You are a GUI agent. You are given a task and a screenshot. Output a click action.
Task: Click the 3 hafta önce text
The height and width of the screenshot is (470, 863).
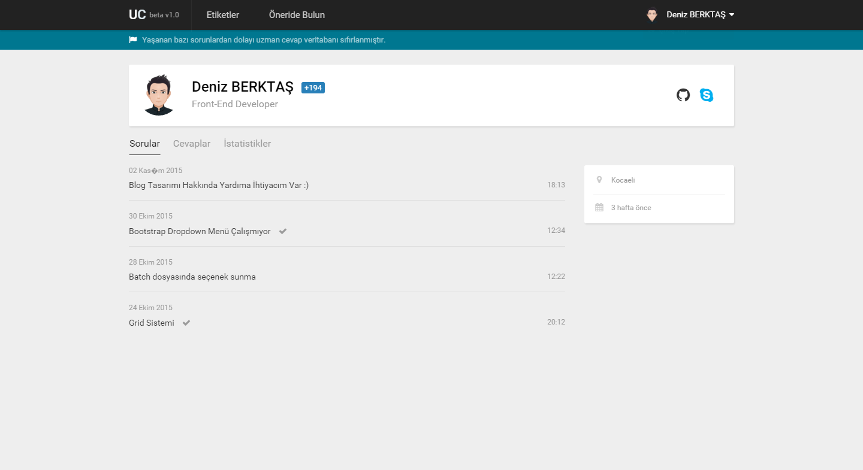coord(631,208)
